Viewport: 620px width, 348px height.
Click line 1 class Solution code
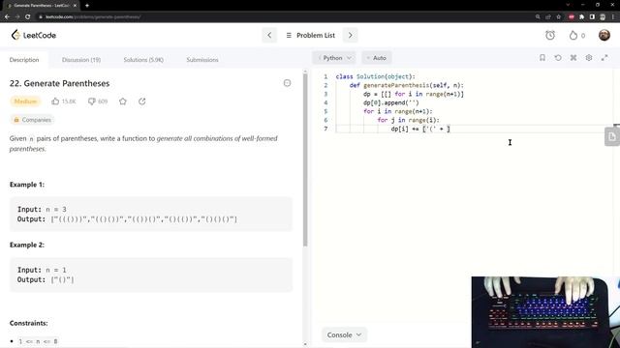(x=375, y=76)
